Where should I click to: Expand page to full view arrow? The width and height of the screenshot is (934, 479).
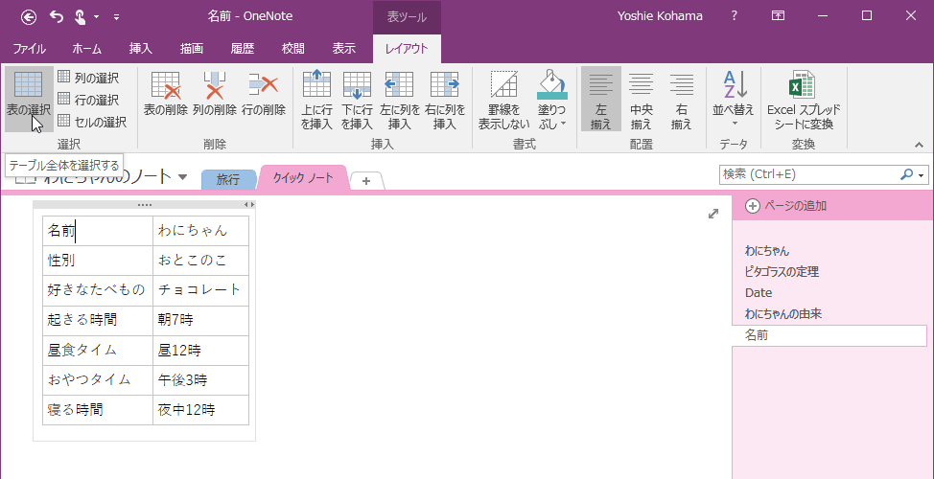(x=713, y=214)
